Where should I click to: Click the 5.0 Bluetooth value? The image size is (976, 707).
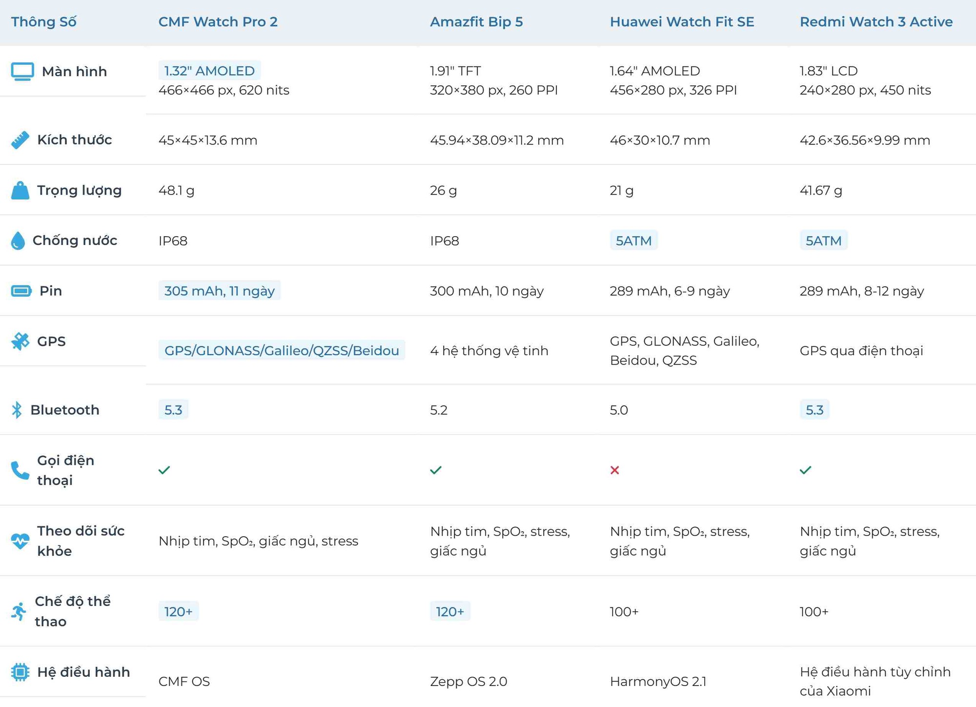point(619,410)
